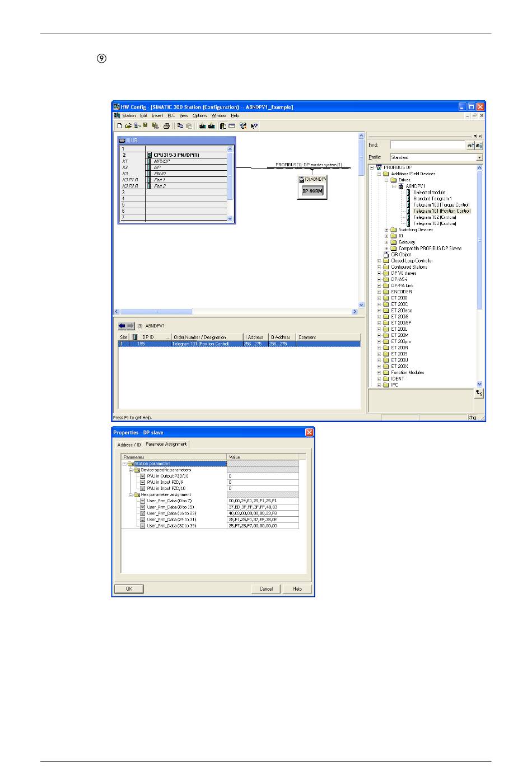532x777 pixels.
Task: Click the Copy toolbar icon
Action: click(180, 126)
